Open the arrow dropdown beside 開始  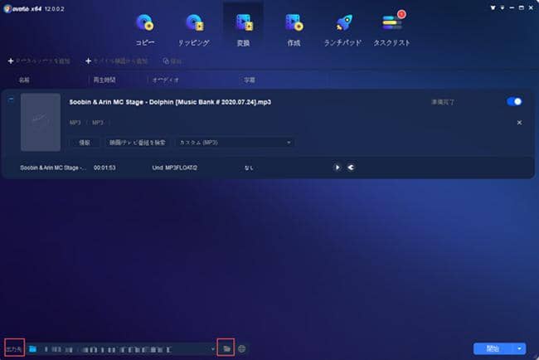(520, 348)
